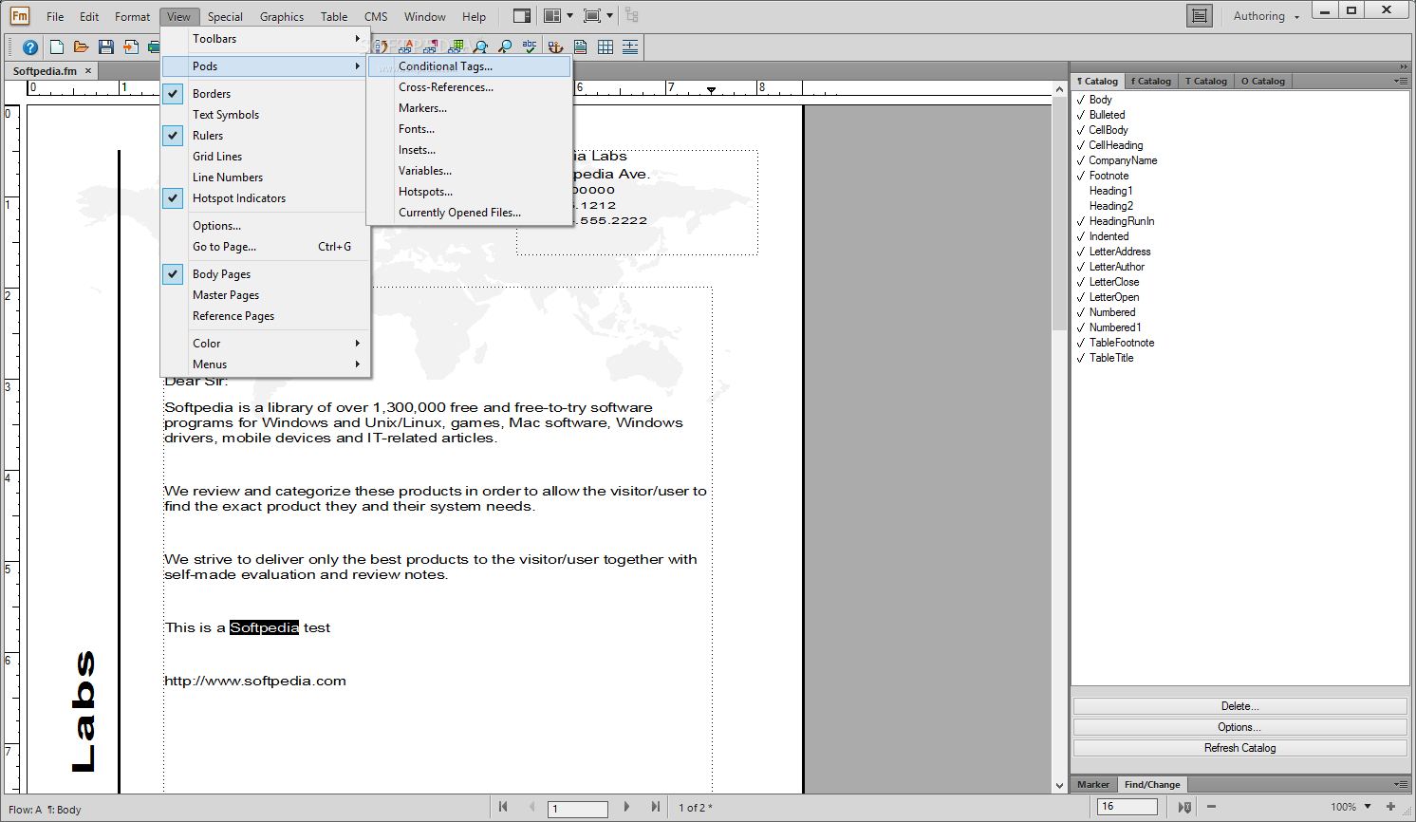
Task: Go to last page in status bar
Action: click(x=655, y=807)
